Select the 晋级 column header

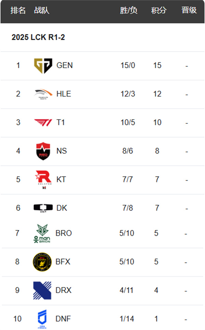(189, 10)
